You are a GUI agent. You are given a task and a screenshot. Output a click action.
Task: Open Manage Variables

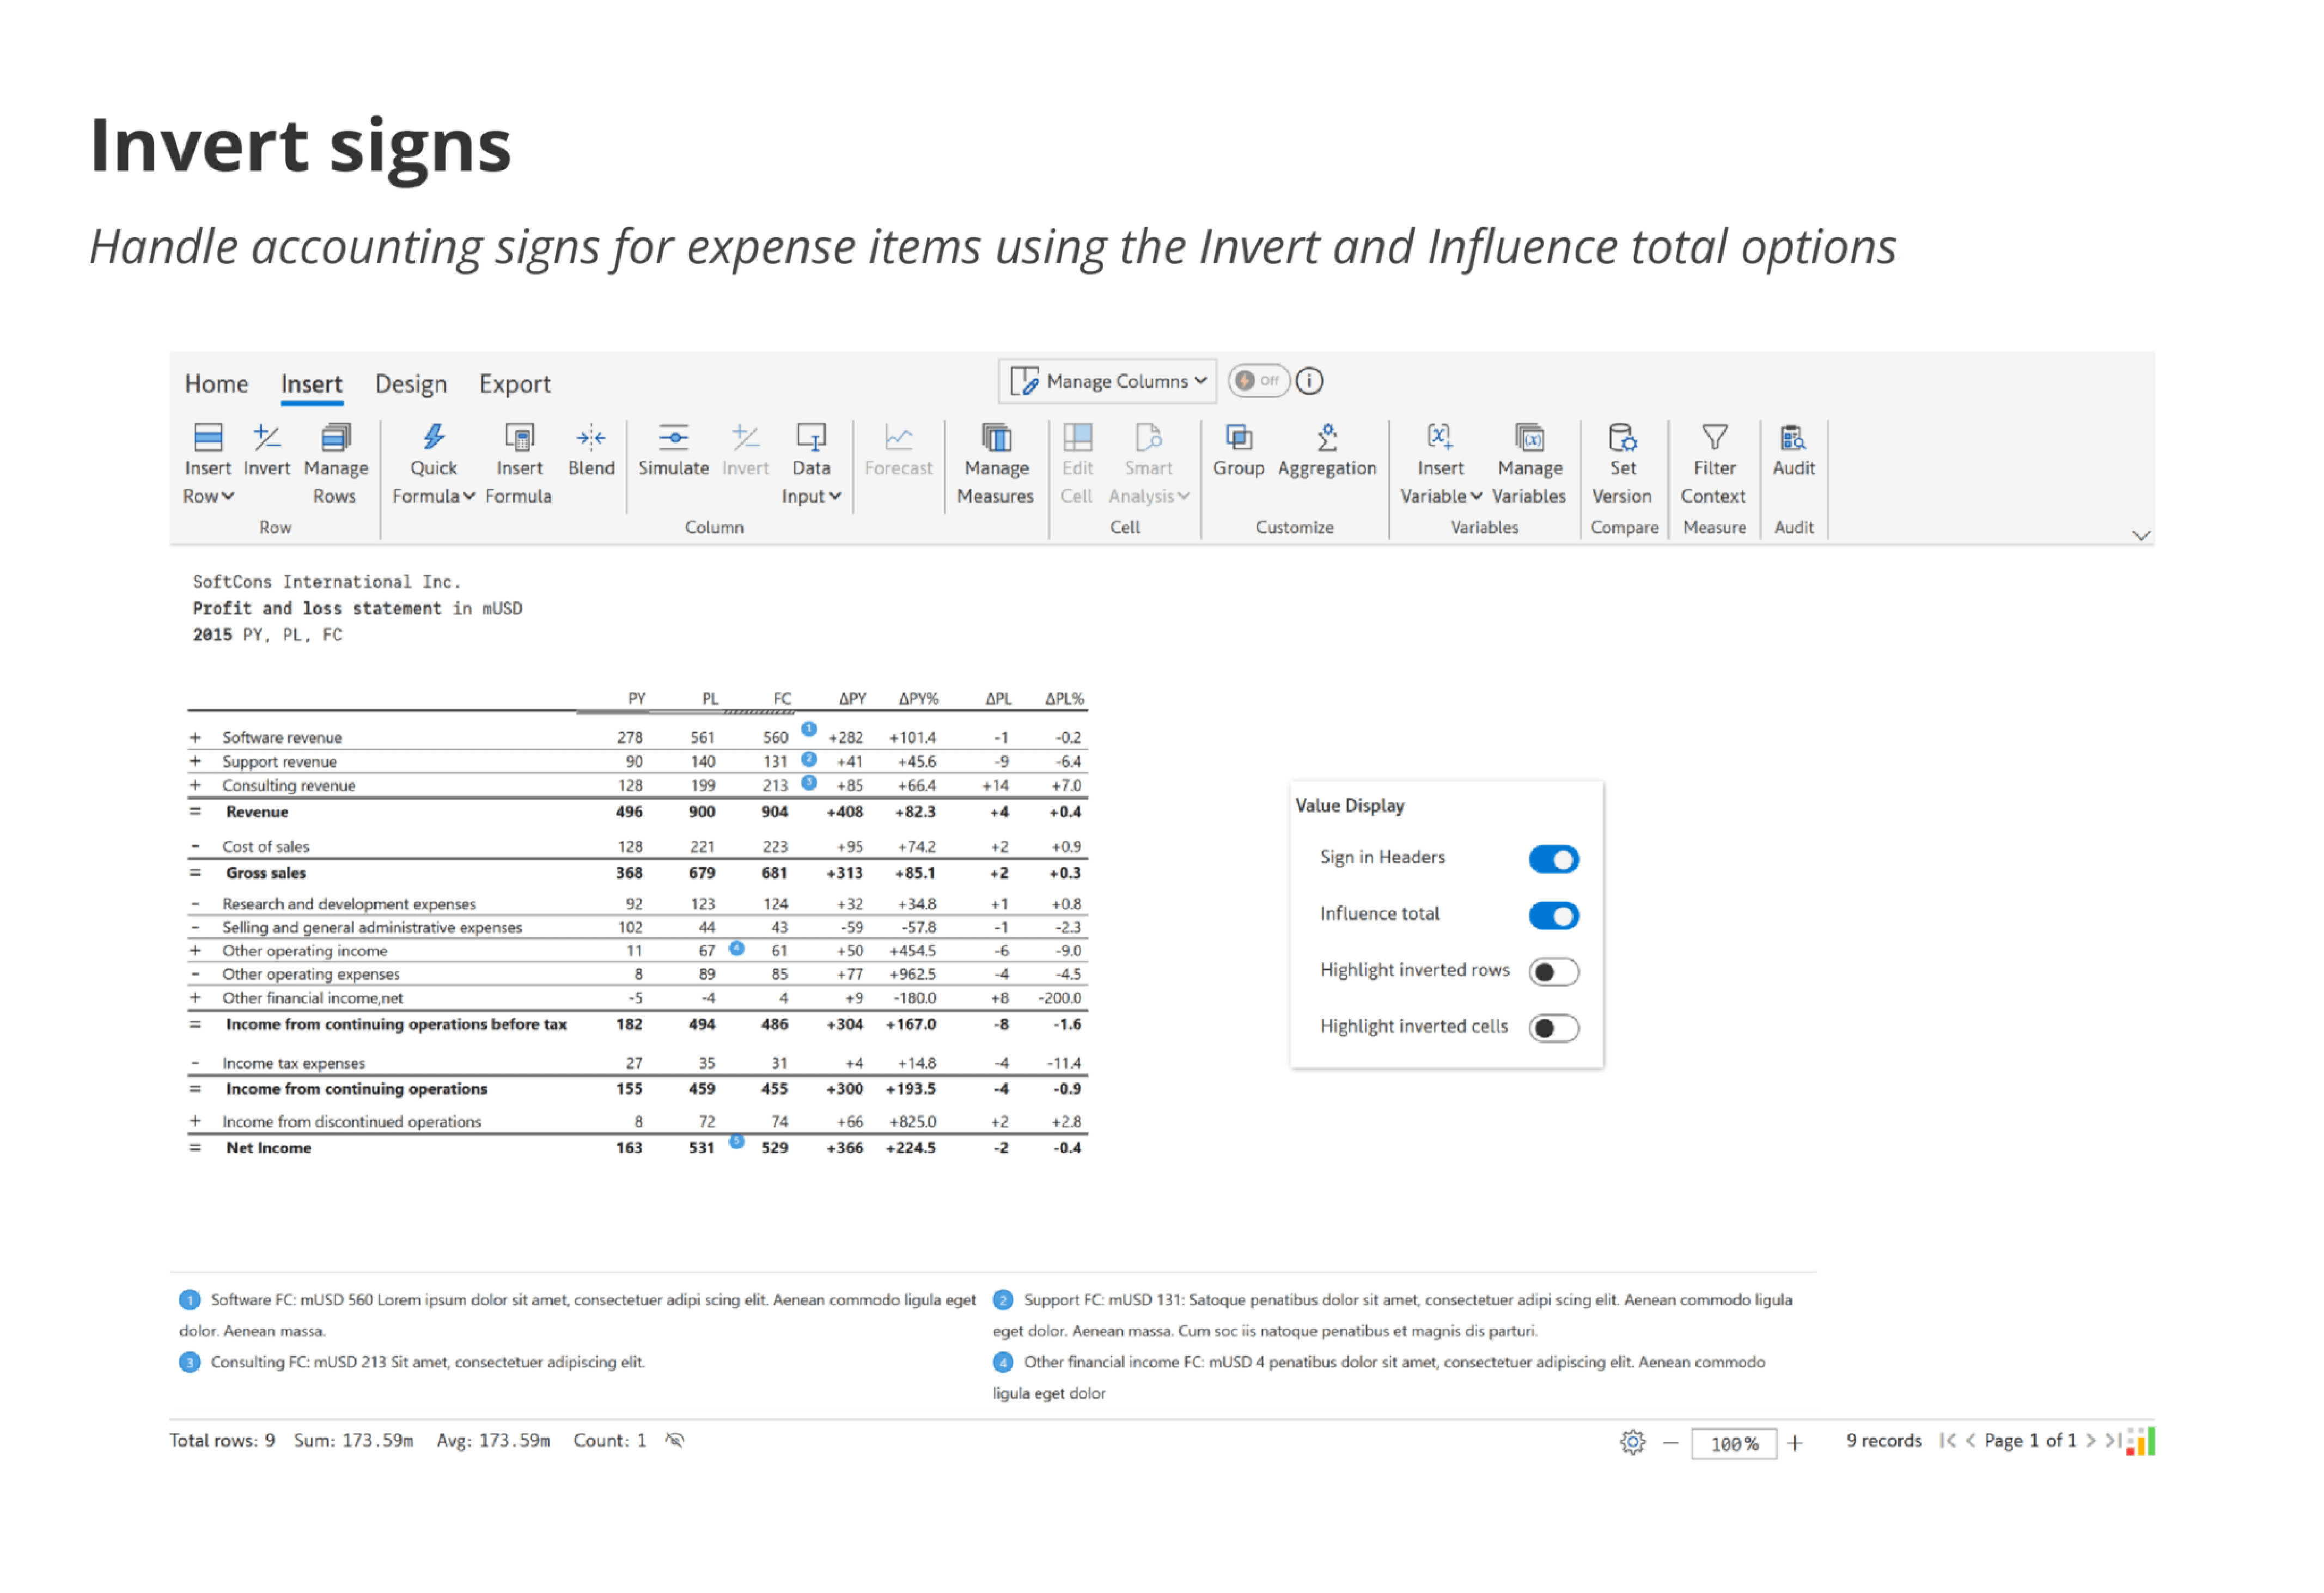click(1529, 463)
